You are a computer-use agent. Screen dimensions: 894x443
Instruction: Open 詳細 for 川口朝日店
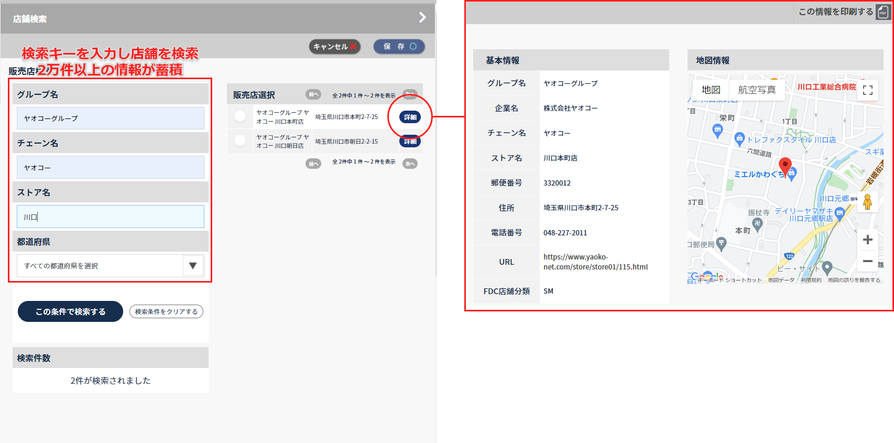410,142
